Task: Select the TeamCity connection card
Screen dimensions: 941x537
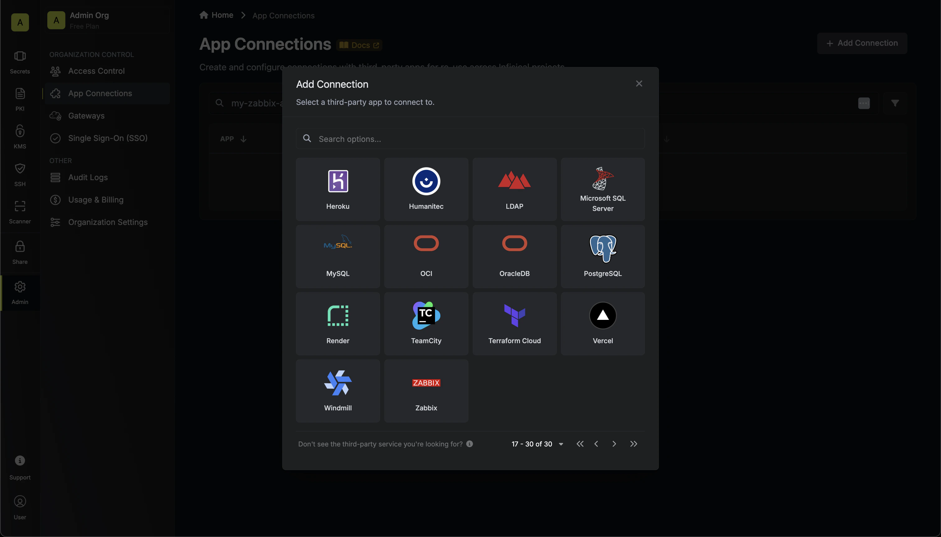Action: coord(426,324)
